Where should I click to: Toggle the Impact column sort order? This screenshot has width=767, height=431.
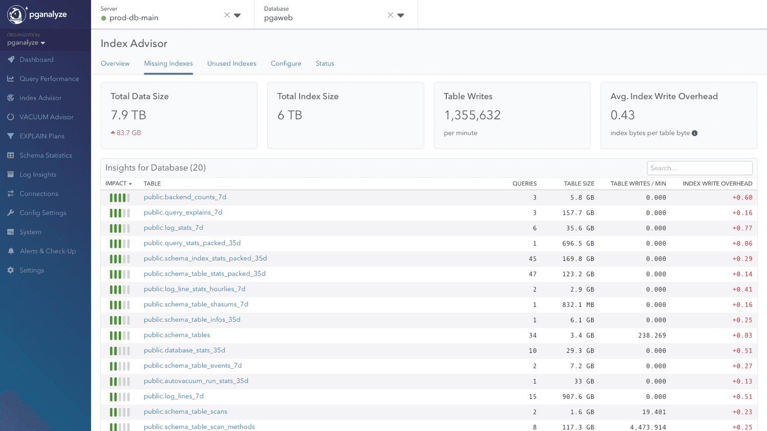119,183
